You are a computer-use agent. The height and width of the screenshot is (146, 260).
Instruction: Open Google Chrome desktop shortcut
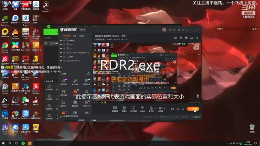point(5,47)
